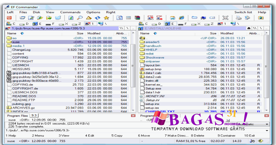
Task: Select FTP drive 1 in left panel
Action: point(90,23)
